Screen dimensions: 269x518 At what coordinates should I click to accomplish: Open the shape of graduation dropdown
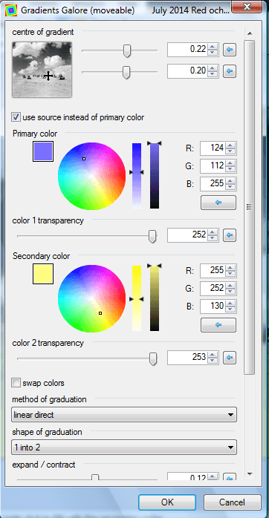124,447
